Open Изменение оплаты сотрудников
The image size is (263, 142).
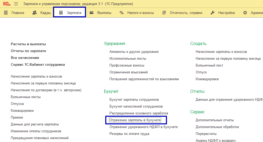(x=36, y=131)
